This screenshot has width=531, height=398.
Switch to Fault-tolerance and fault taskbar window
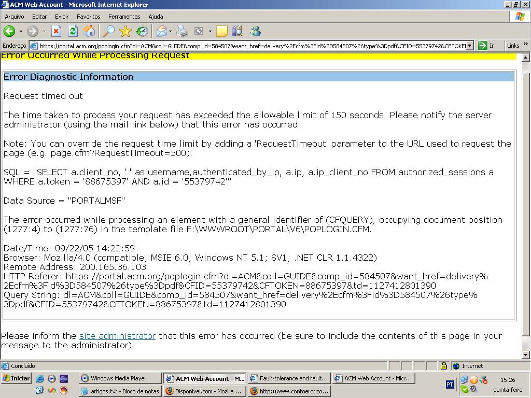pyautogui.click(x=289, y=378)
